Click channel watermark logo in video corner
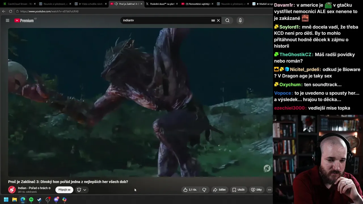363x204 pixels. click(267, 168)
